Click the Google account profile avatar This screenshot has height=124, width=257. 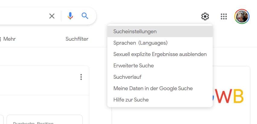click(242, 16)
